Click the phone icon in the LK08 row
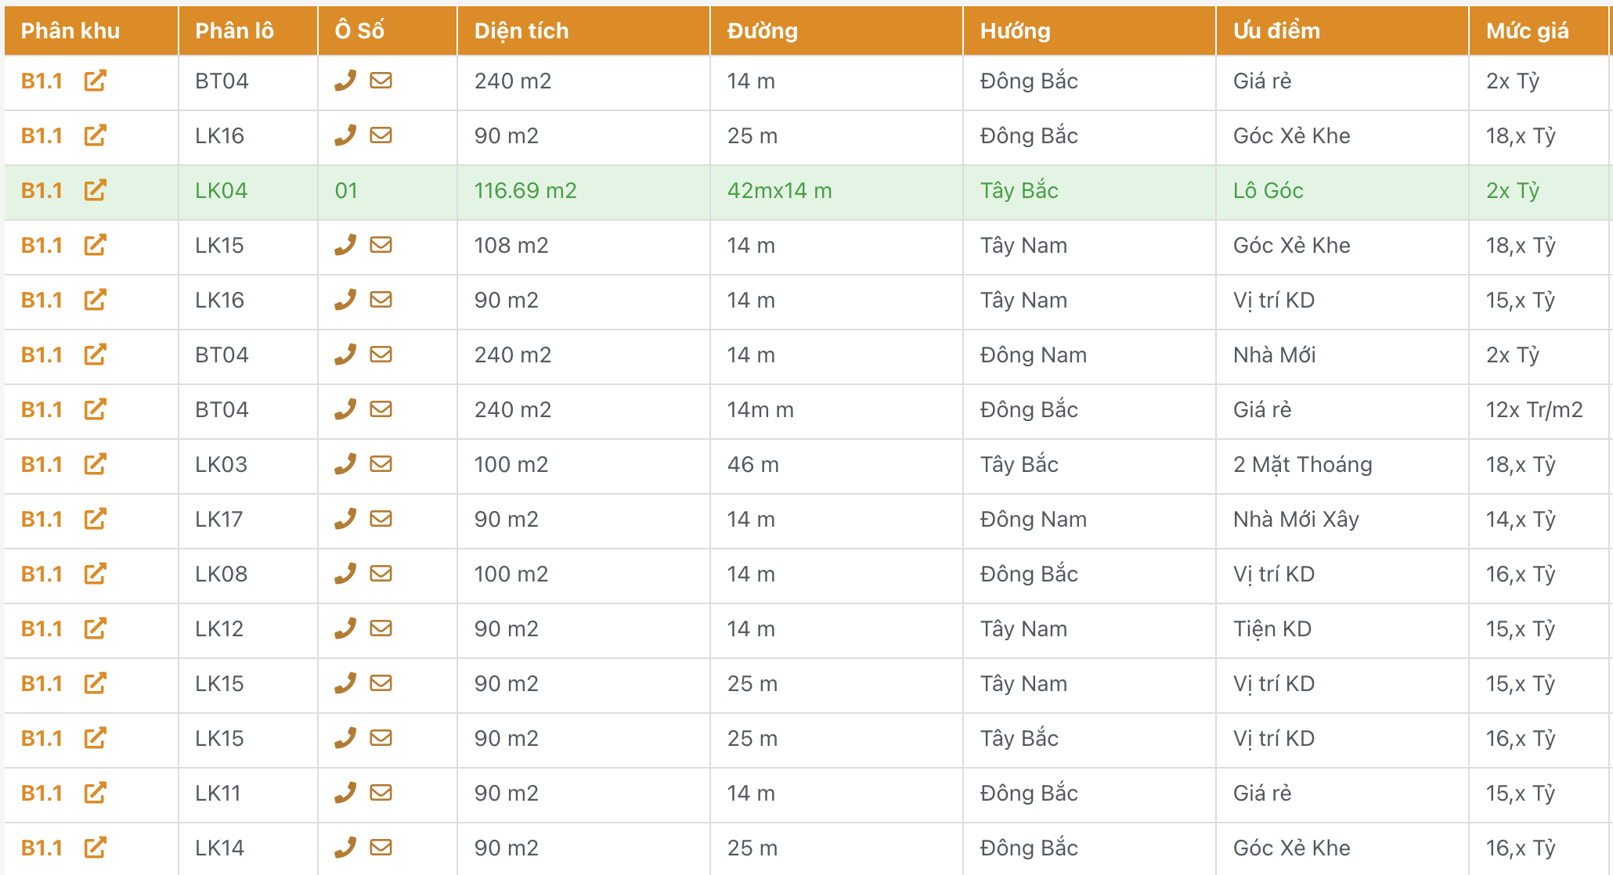Screen dimensions: 1613x875 [345, 574]
